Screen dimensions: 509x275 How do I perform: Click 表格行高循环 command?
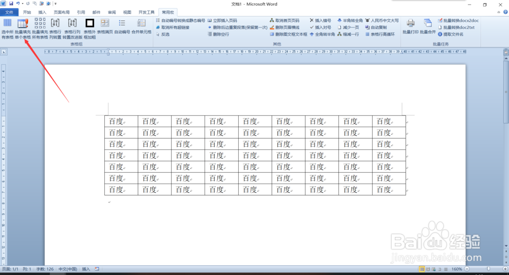coord(380,34)
